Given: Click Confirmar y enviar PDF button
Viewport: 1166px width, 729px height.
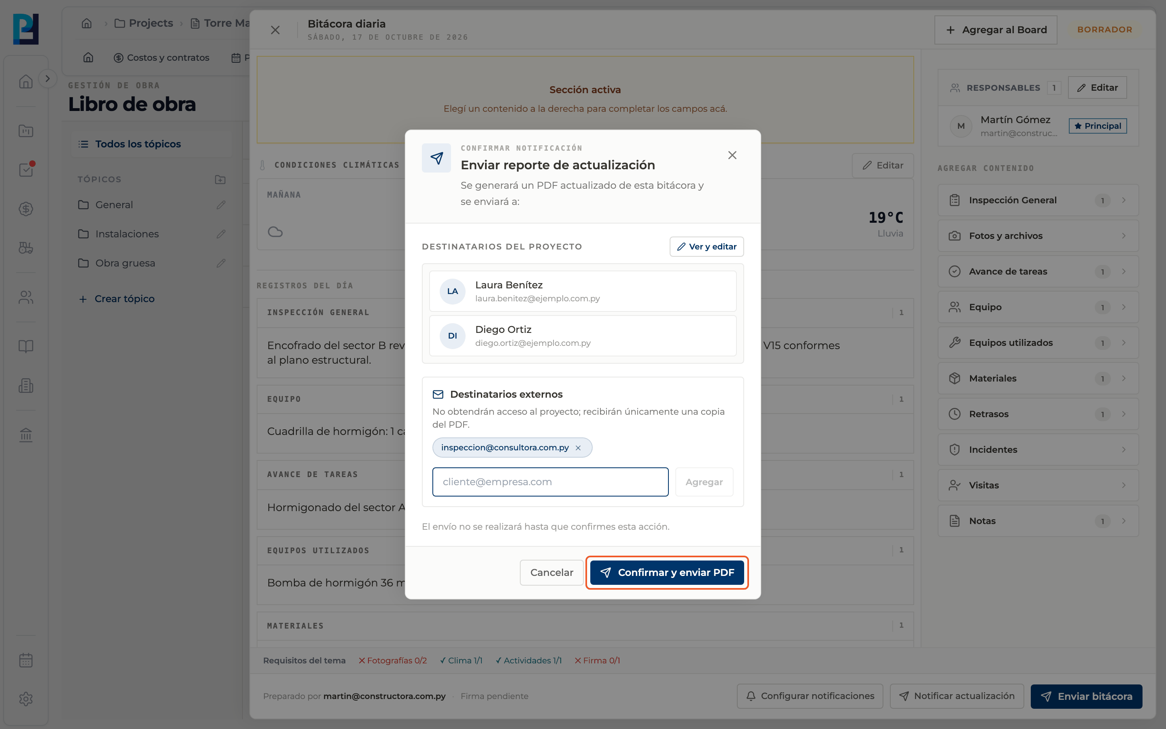Looking at the screenshot, I should tap(667, 572).
